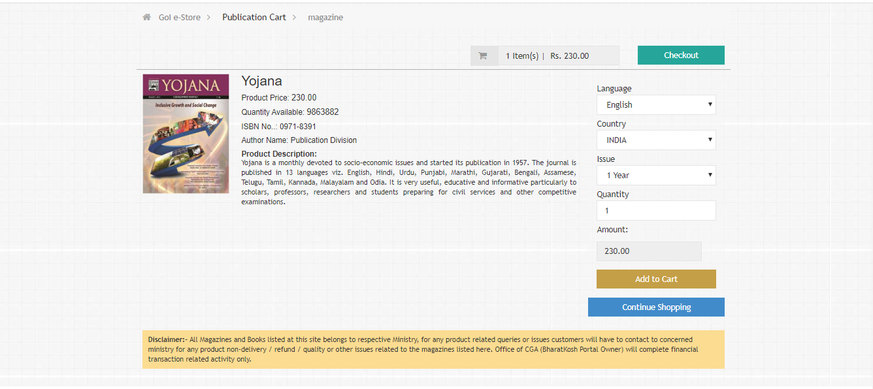
Task: Expand the Issue dropdown showing 1 Year
Action: click(x=656, y=176)
